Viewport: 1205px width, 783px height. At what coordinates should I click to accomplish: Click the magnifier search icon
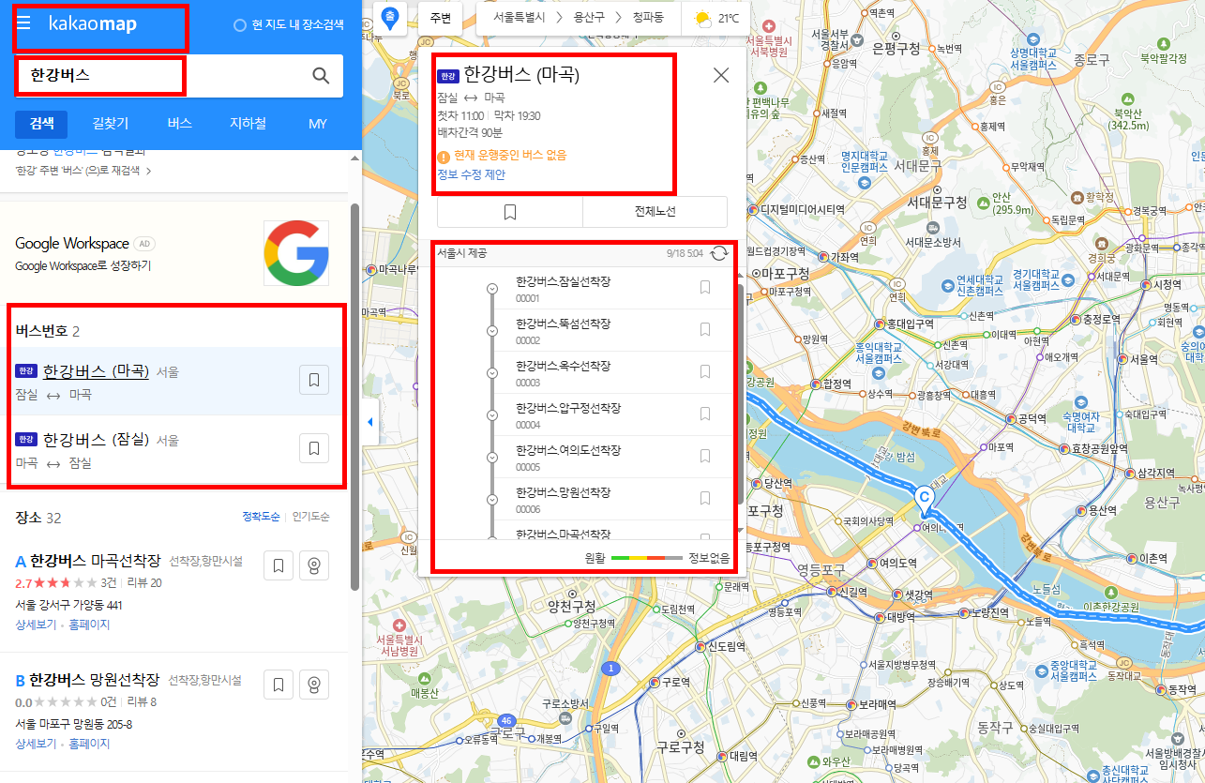click(x=321, y=76)
